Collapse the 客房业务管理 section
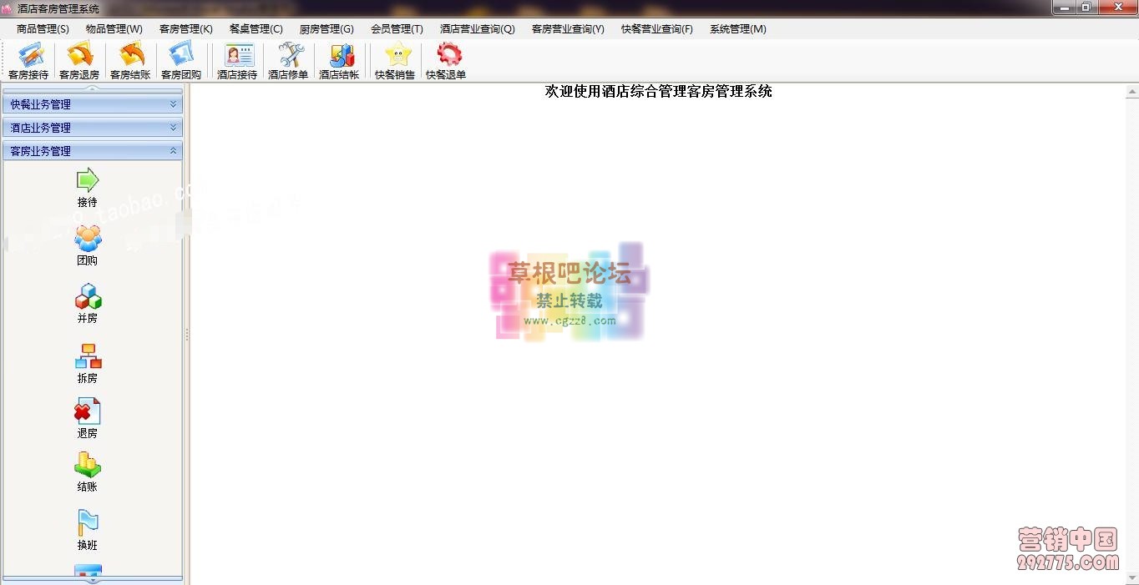Image resolution: width=1139 pixels, height=585 pixels. pyautogui.click(x=92, y=151)
